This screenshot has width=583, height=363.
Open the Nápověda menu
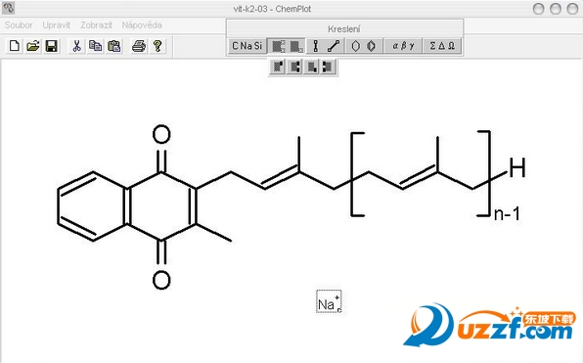coord(142,25)
